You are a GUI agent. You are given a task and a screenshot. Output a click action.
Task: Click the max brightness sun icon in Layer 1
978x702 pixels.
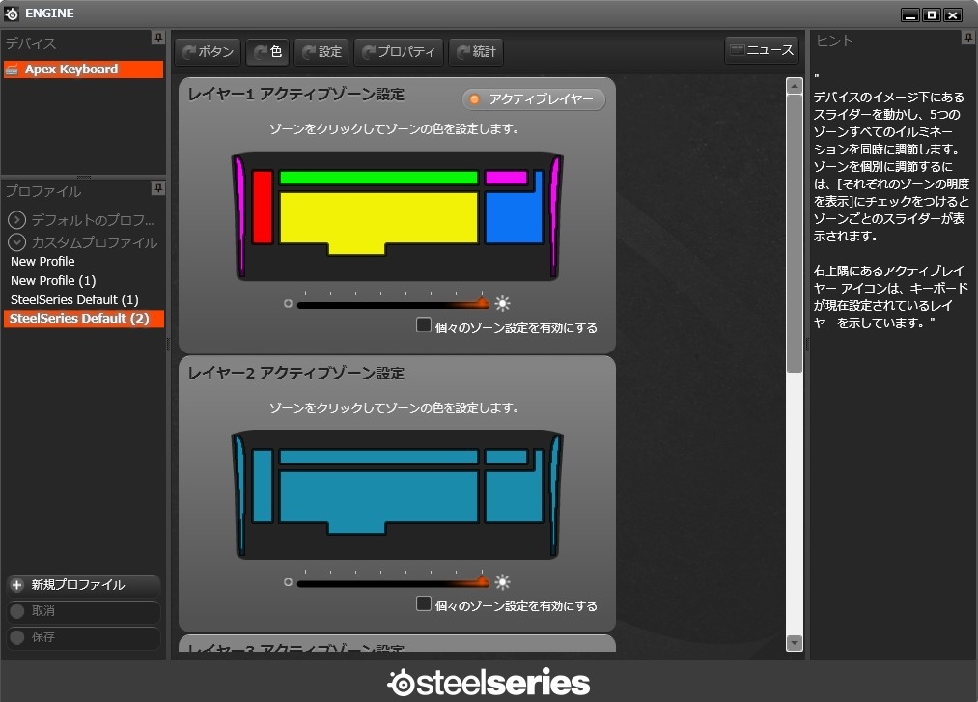pyautogui.click(x=502, y=304)
